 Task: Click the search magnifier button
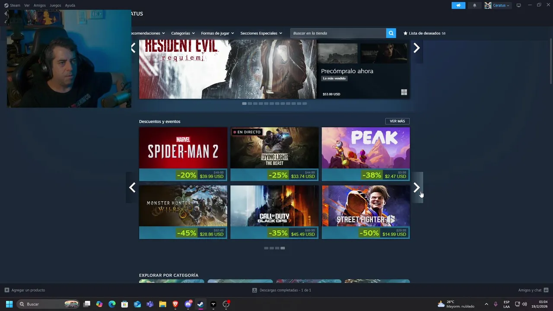tap(391, 33)
